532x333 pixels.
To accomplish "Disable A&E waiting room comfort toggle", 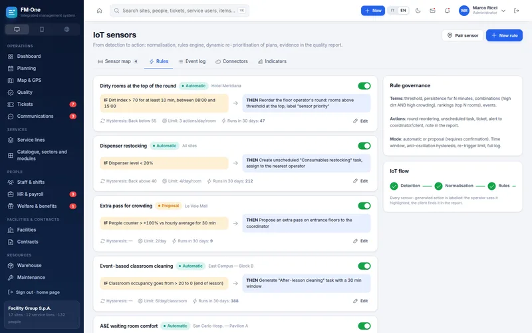I will coord(364,326).
